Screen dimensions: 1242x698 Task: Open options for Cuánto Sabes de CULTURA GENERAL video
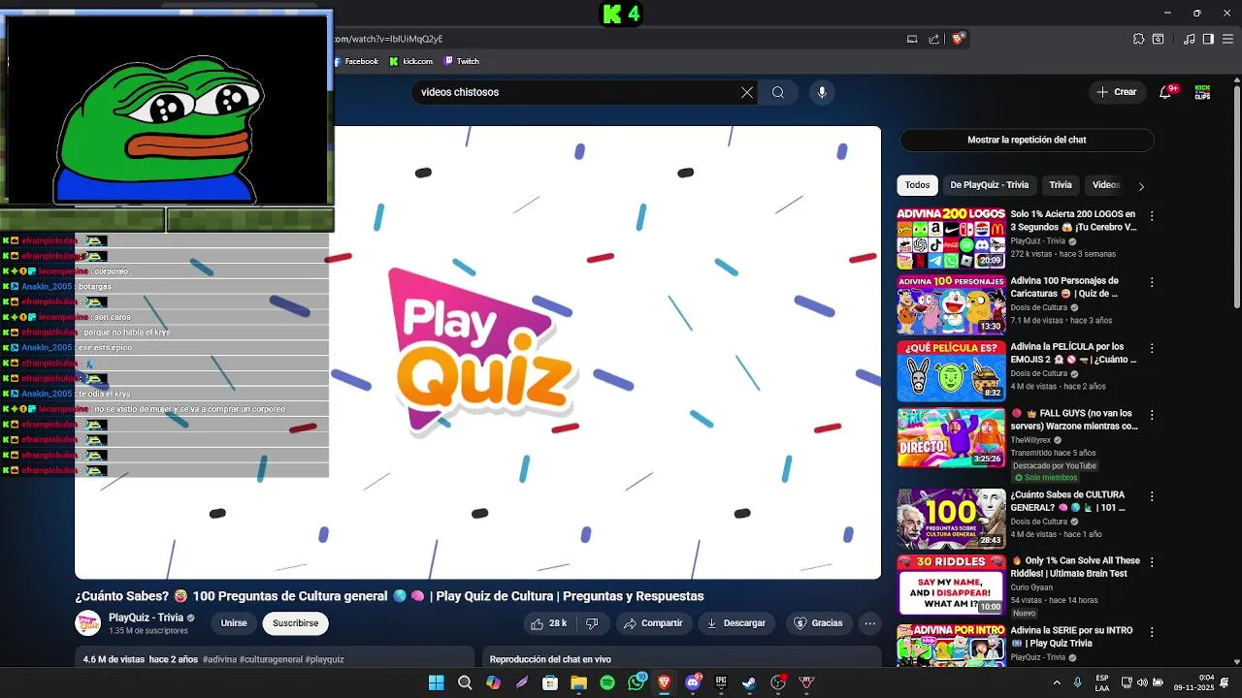1152,496
